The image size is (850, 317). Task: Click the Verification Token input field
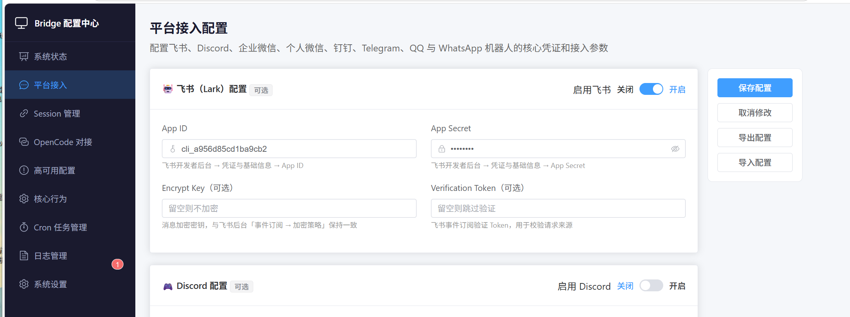(558, 208)
